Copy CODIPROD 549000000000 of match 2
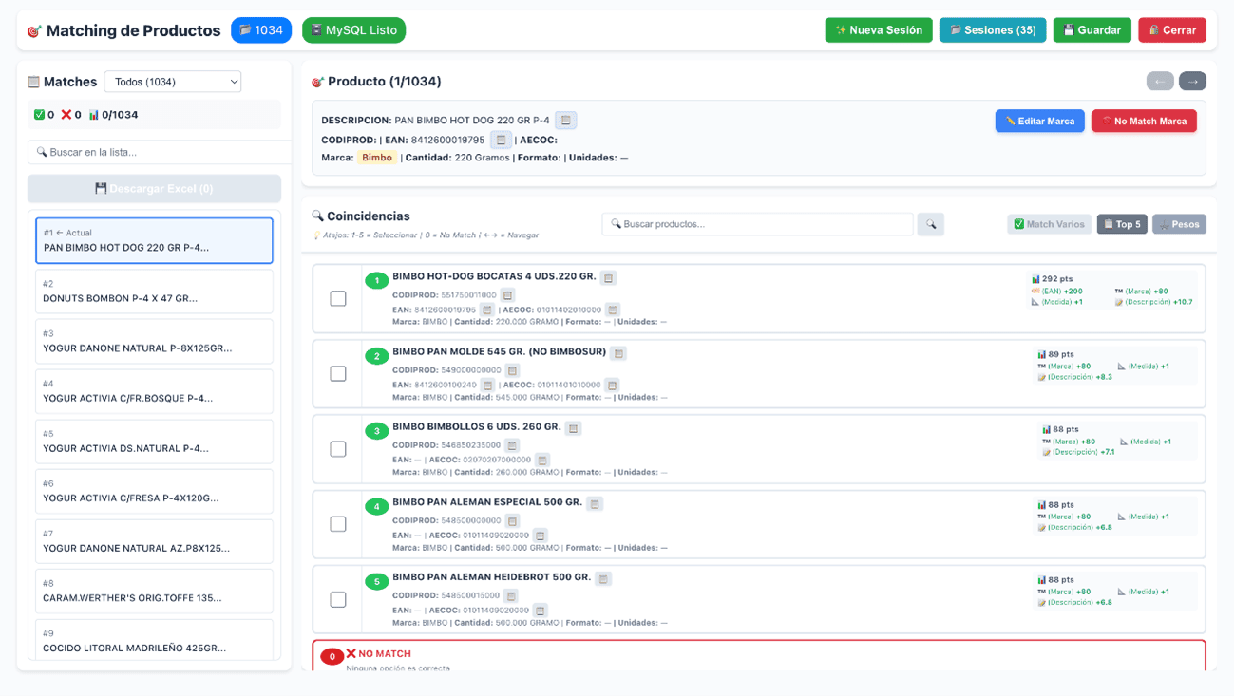 click(x=512, y=370)
